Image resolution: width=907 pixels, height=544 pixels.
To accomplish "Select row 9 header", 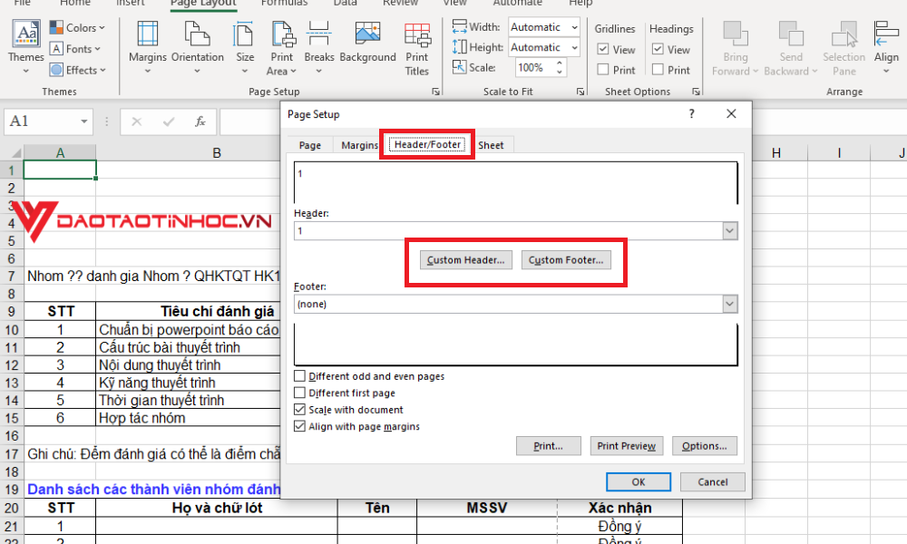I will pyautogui.click(x=12, y=312).
